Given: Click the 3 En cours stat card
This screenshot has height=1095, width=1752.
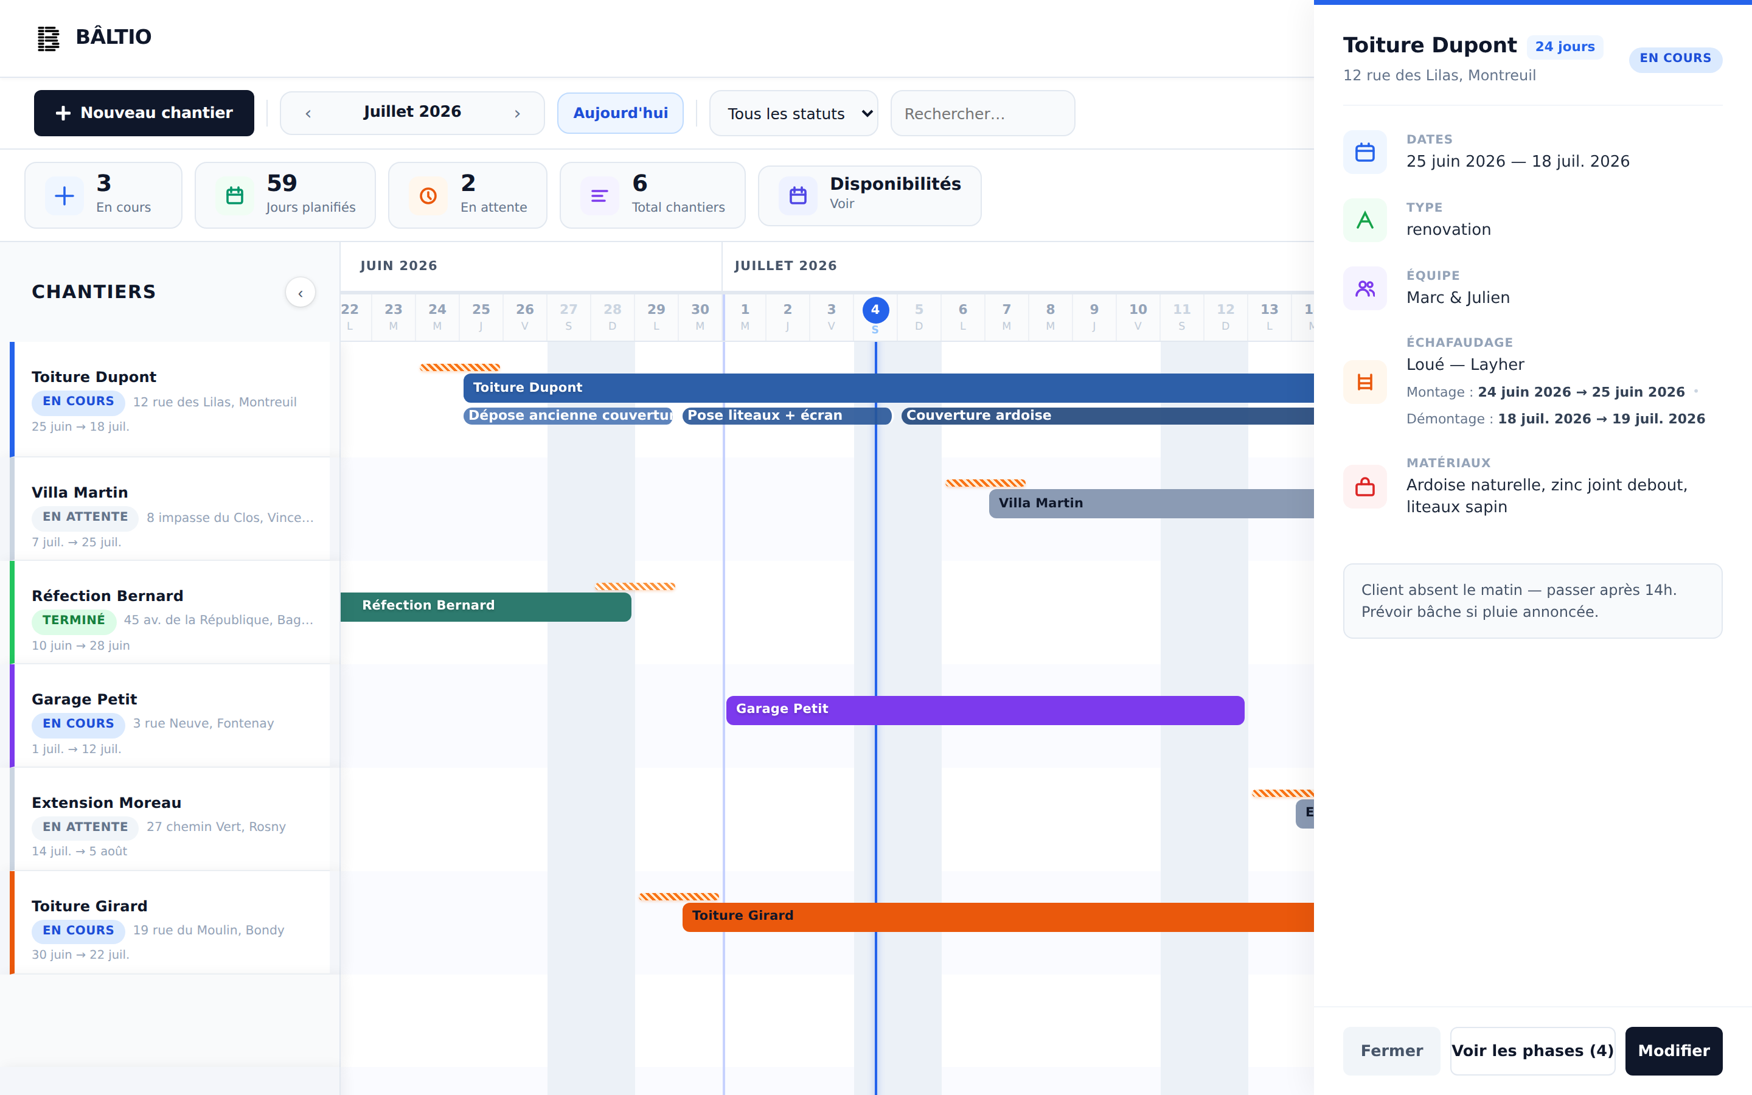Looking at the screenshot, I should click(103, 195).
